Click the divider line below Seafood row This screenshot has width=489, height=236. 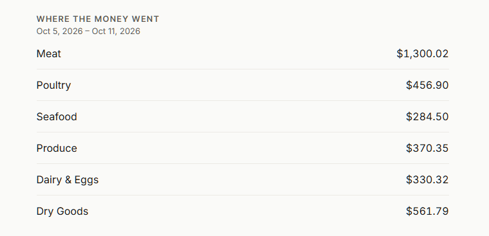point(243,132)
